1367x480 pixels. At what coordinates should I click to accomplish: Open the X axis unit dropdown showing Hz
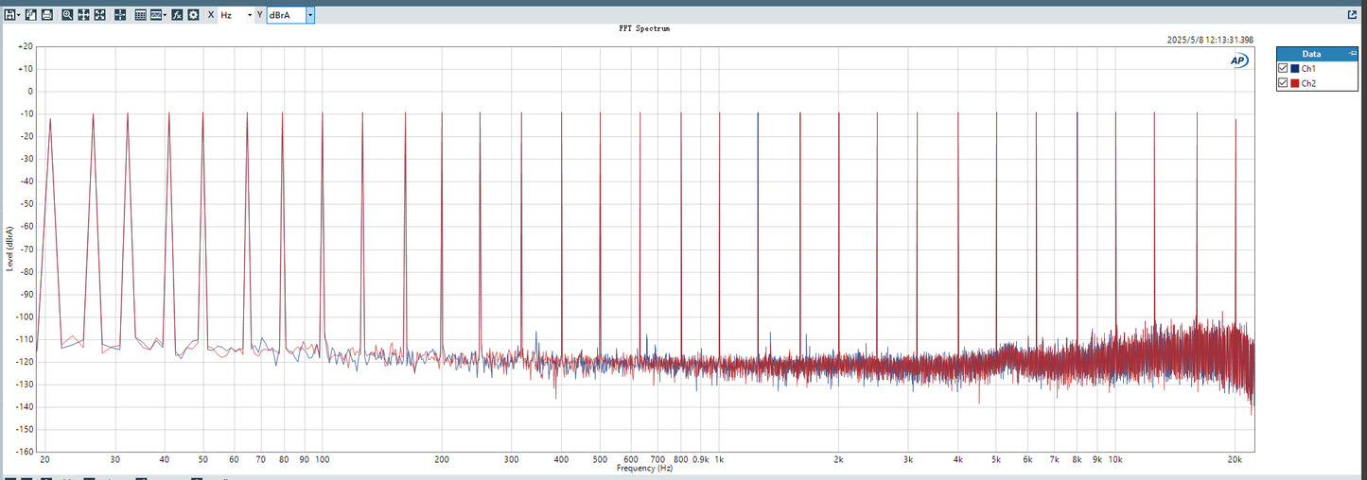237,15
